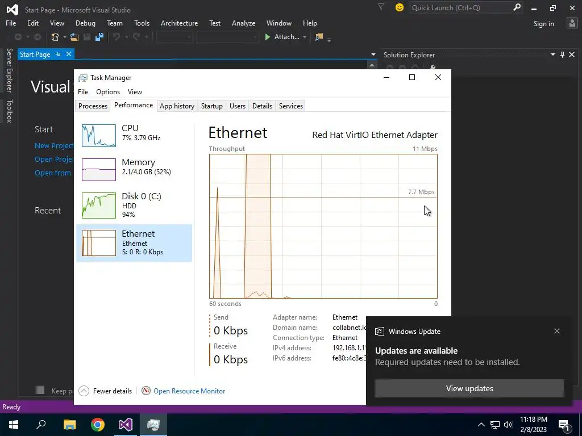582x436 pixels.
Task: Open the Analyze menu
Action: coord(243,23)
